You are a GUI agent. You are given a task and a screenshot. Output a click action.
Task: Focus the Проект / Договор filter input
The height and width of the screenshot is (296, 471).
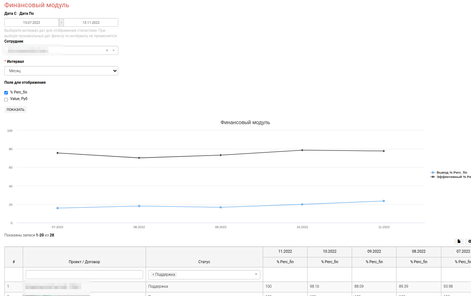pos(84,275)
